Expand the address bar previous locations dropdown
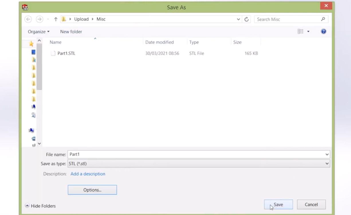 238,19
